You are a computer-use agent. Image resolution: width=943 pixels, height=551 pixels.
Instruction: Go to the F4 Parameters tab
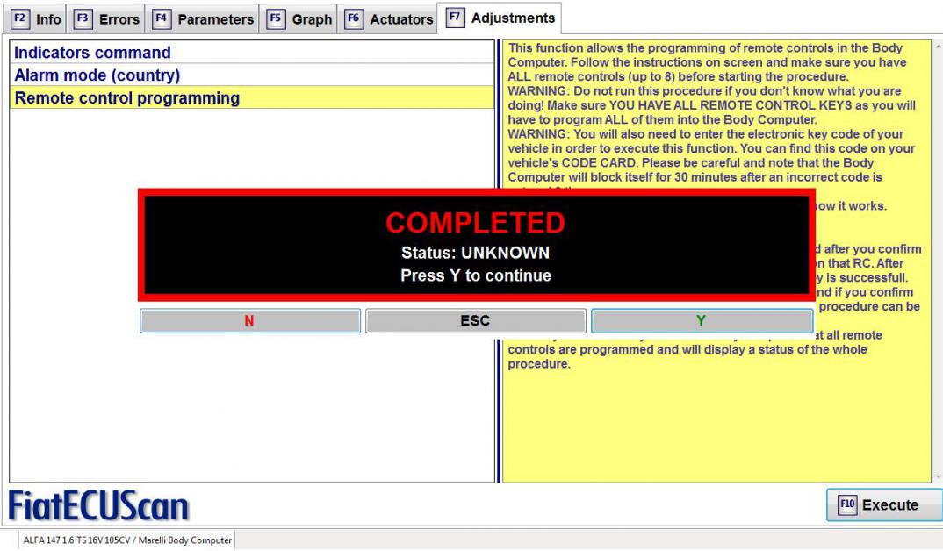[x=203, y=19]
